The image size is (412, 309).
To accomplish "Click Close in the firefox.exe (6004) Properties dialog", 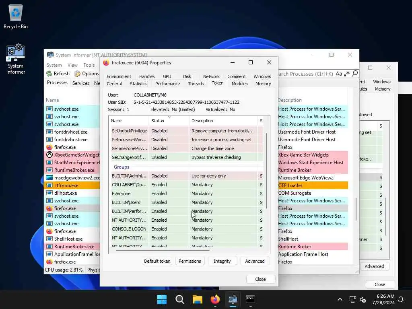I will pos(260,279).
